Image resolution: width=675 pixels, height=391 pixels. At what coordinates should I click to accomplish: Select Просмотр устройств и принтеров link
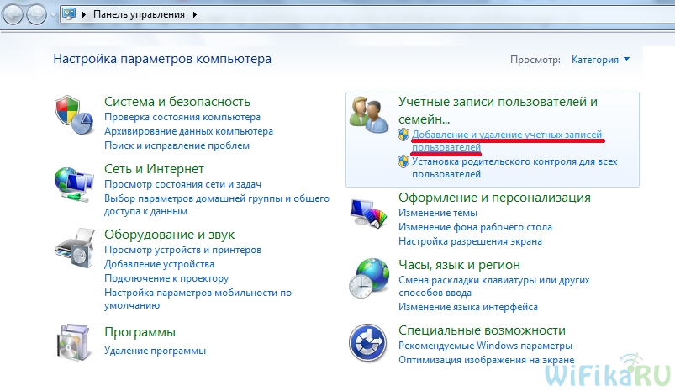(x=182, y=250)
